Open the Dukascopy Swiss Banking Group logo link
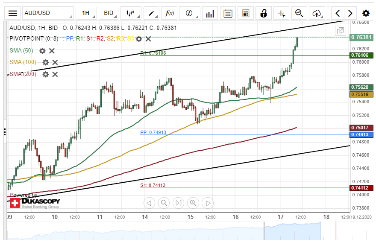 tap(35, 203)
